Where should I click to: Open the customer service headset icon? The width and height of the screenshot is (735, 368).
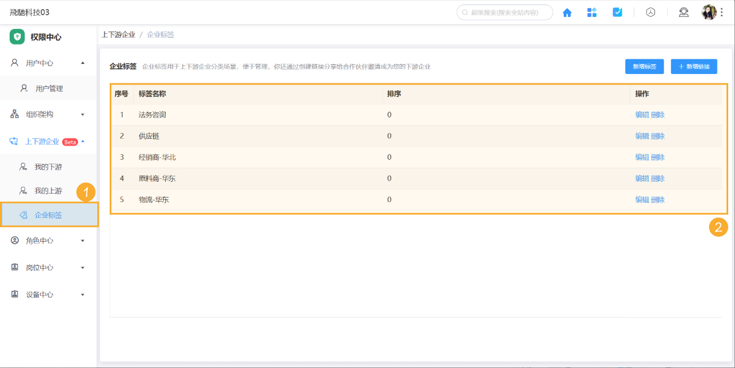[x=684, y=12]
